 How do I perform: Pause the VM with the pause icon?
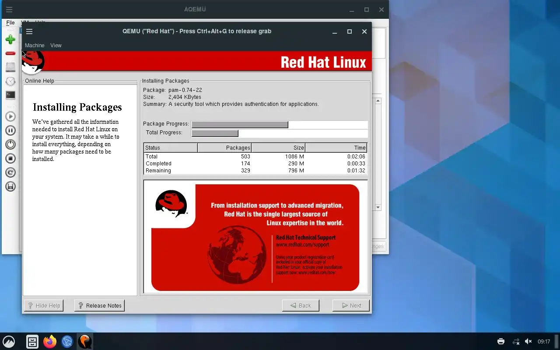[10, 130]
